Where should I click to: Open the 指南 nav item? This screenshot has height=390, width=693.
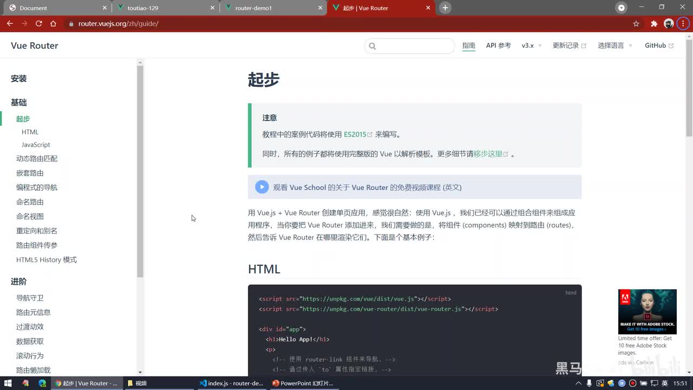469,45
